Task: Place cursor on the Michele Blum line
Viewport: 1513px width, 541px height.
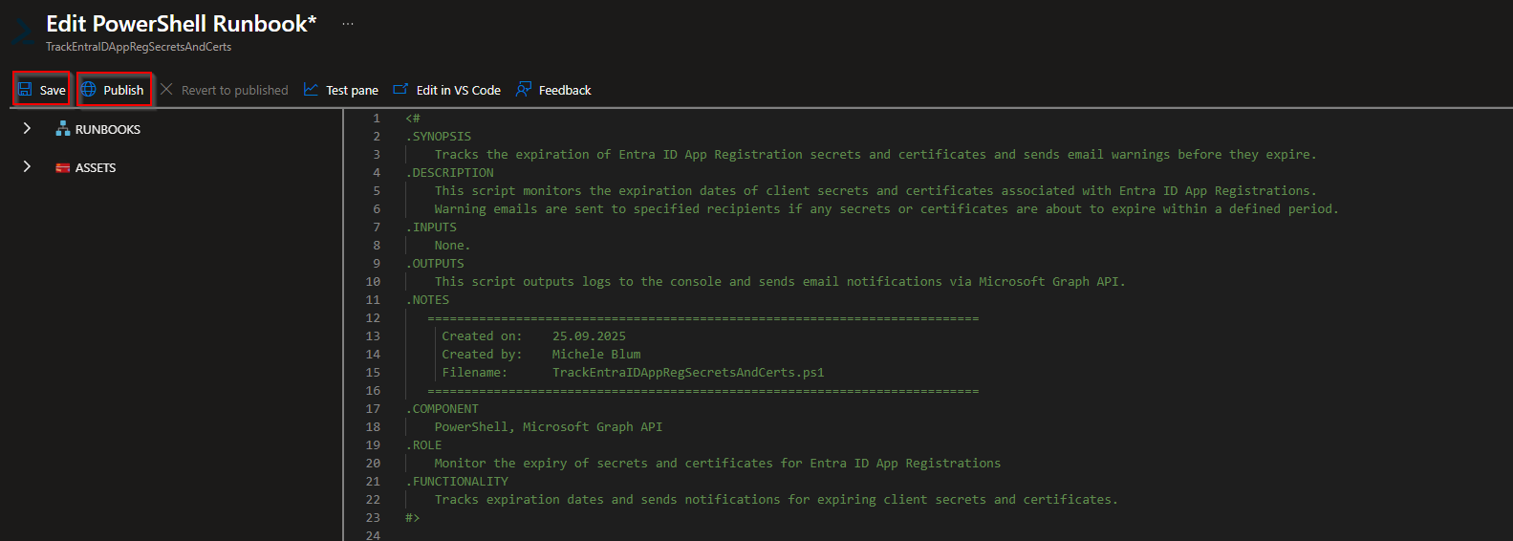Action: (595, 355)
